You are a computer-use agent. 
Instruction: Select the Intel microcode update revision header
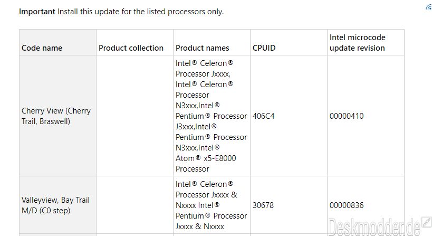[x=357, y=43]
